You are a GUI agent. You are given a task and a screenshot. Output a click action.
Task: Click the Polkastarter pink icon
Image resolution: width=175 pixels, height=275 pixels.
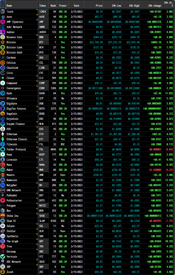(3, 201)
